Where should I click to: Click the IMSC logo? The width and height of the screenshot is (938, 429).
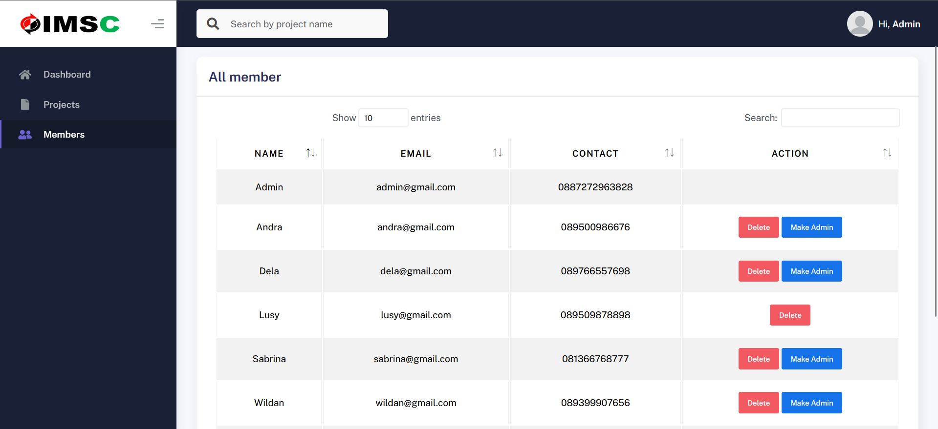[70, 24]
